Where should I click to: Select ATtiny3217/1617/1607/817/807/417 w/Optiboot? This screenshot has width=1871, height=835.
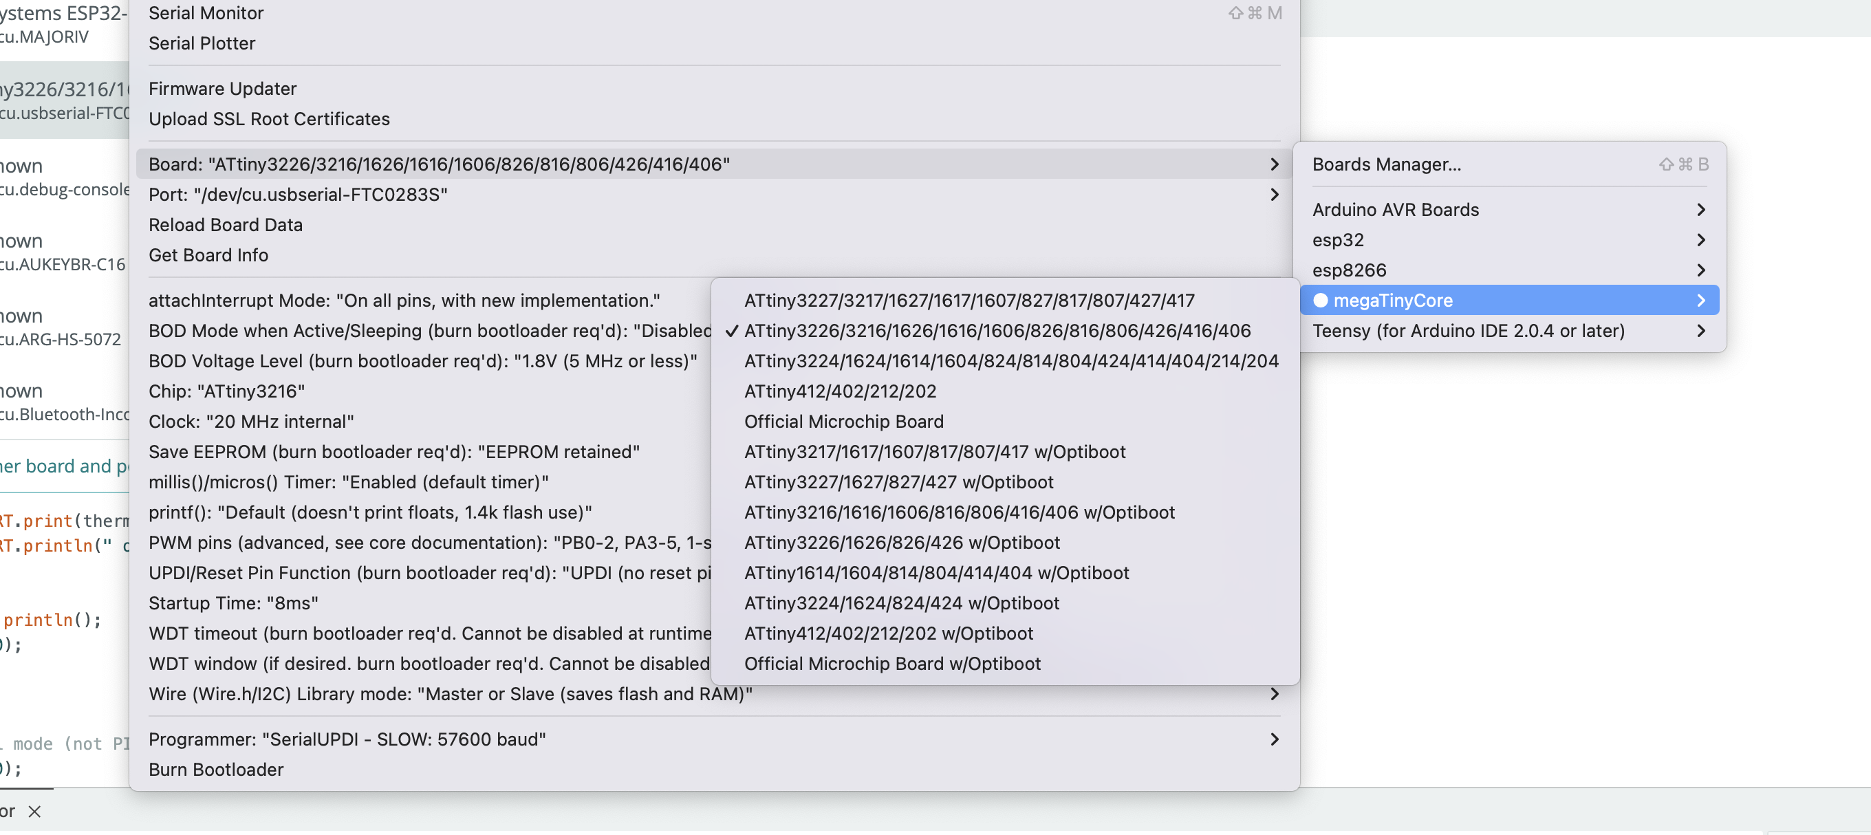pyautogui.click(x=1005, y=453)
